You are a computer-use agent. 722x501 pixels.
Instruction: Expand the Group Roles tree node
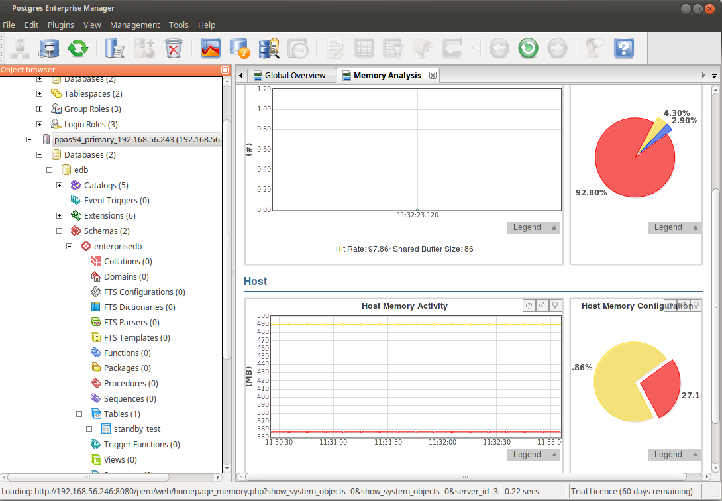(40, 109)
